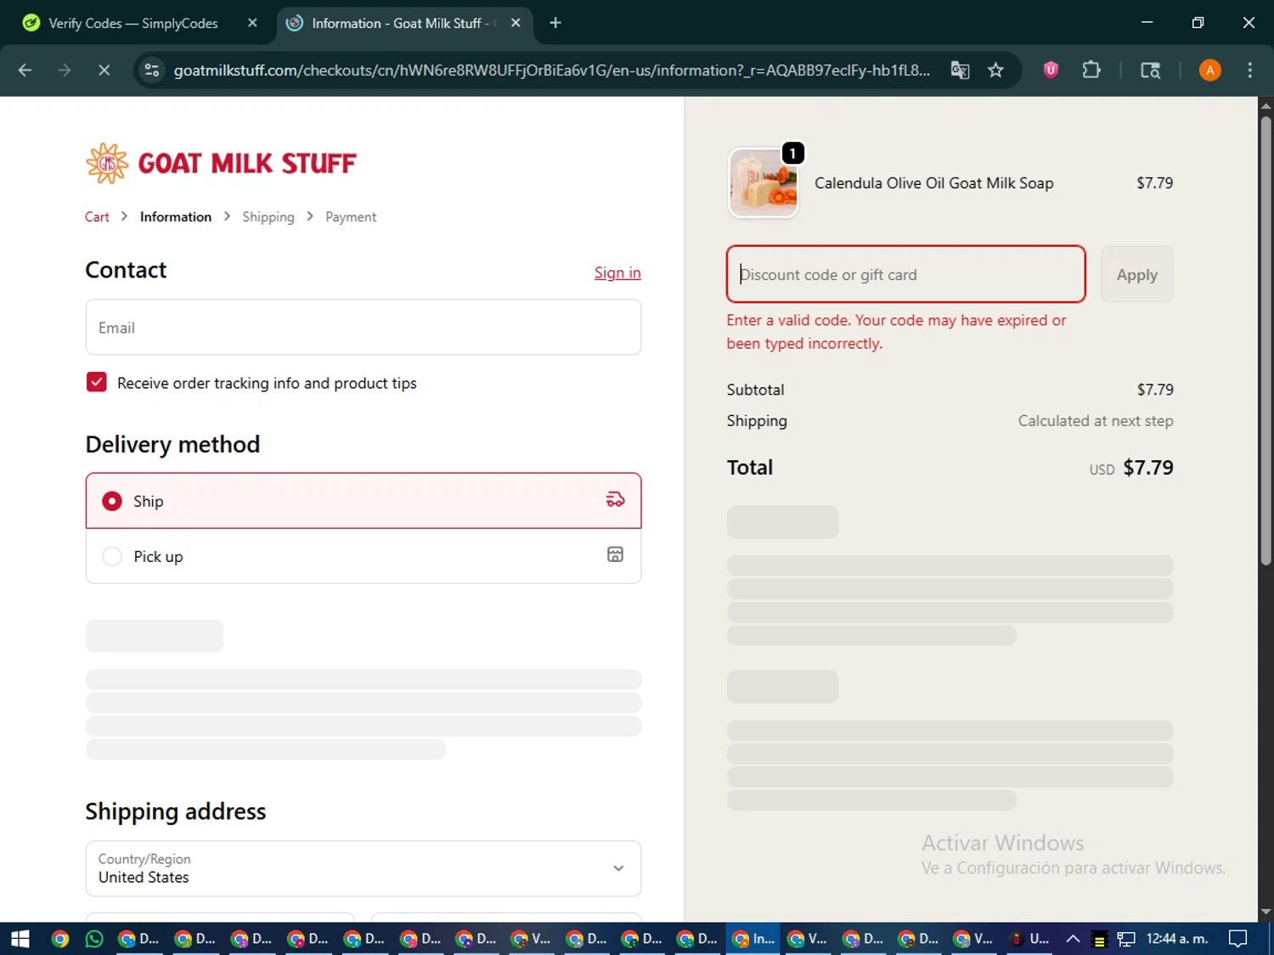Apply the discount code
Image resolution: width=1274 pixels, height=955 pixels.
pyautogui.click(x=1136, y=274)
